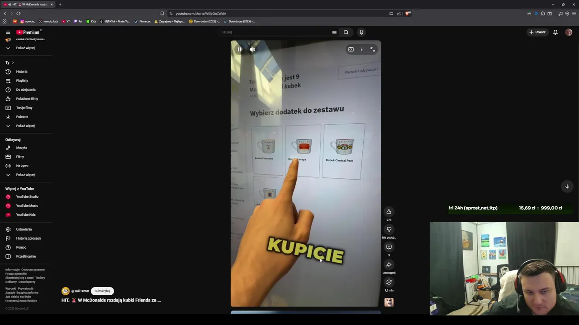Open Ustawienia settings
The width and height of the screenshot is (579, 325).
click(24, 229)
